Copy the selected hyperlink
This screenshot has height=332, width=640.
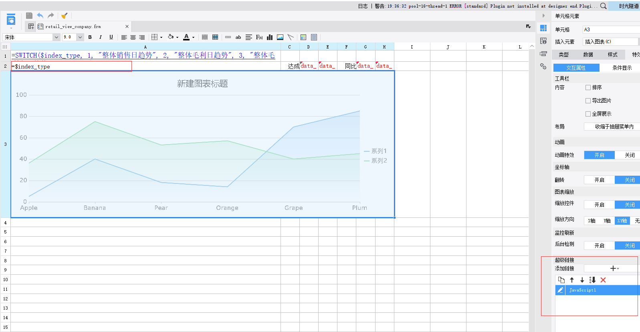(x=561, y=280)
